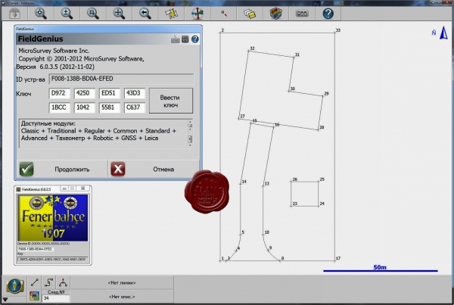The width and height of the screenshot is (454, 305).
Task: Click survey point 33 on the map
Action: coord(334,33)
